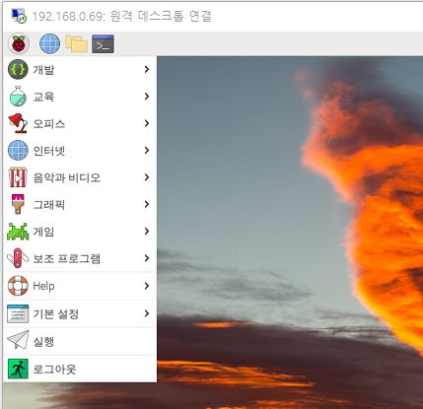Launch the web browser globe icon in taskbar
This screenshot has width=423, height=409.
[x=49, y=43]
